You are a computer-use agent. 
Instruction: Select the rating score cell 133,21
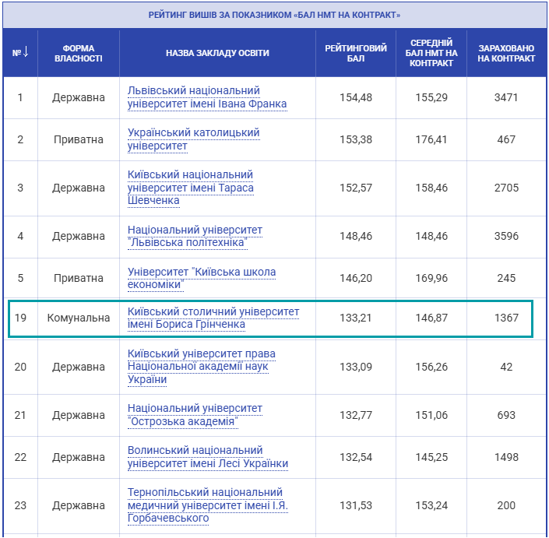356,318
